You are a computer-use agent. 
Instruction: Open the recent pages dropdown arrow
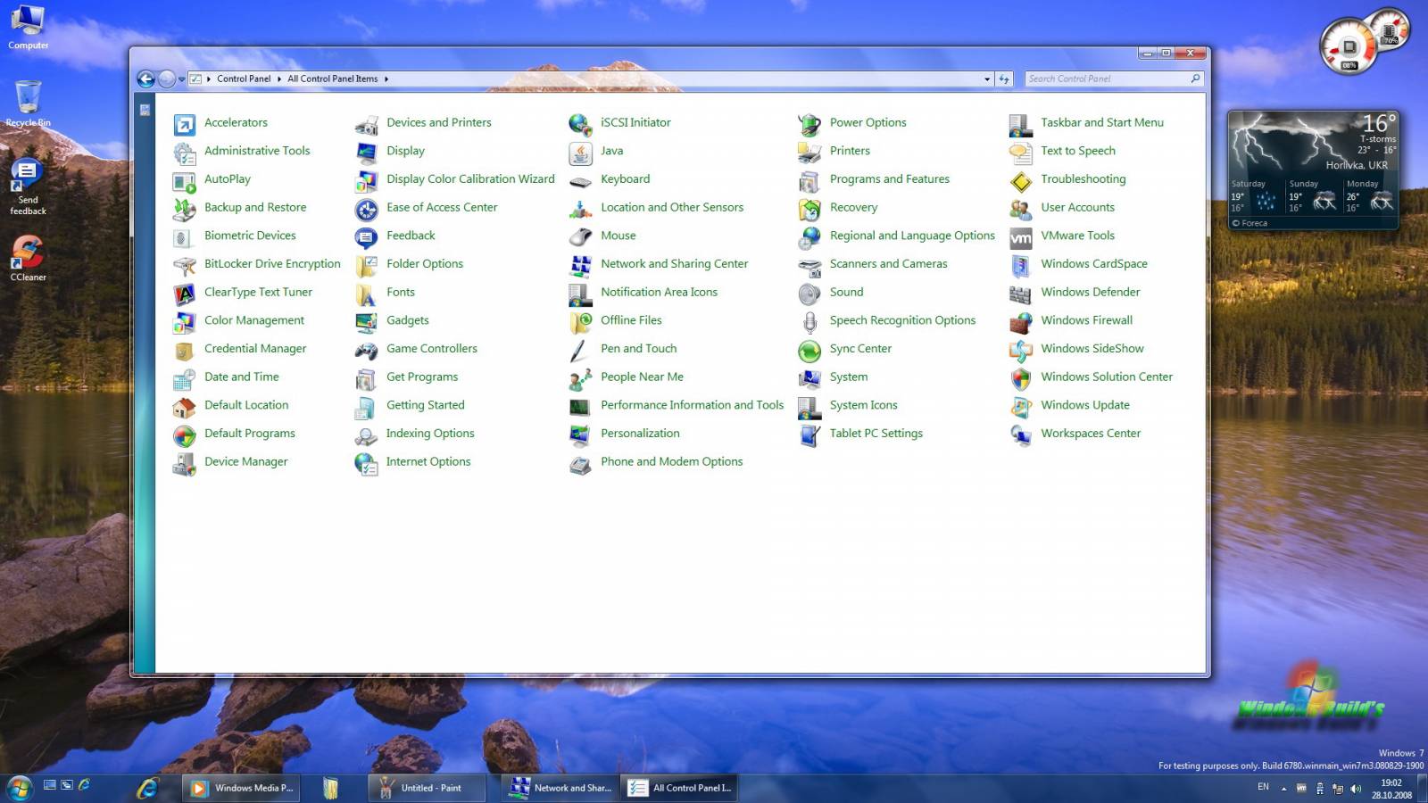click(182, 79)
